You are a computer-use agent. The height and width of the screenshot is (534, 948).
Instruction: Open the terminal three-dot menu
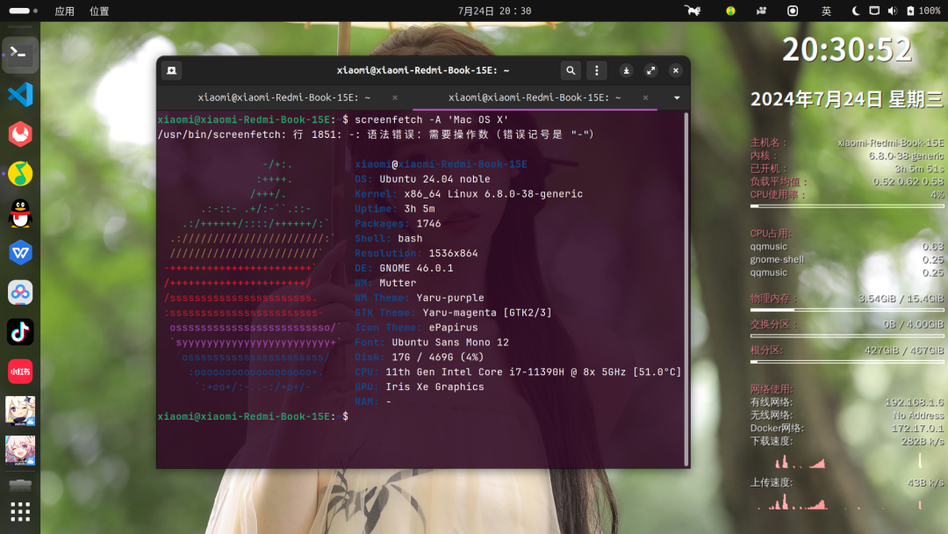[x=597, y=70]
